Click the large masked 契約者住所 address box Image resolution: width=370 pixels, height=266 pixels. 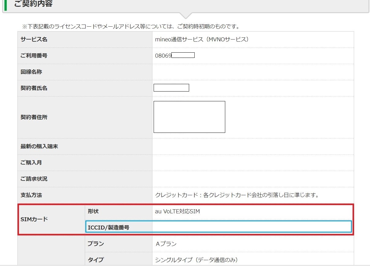click(189, 117)
